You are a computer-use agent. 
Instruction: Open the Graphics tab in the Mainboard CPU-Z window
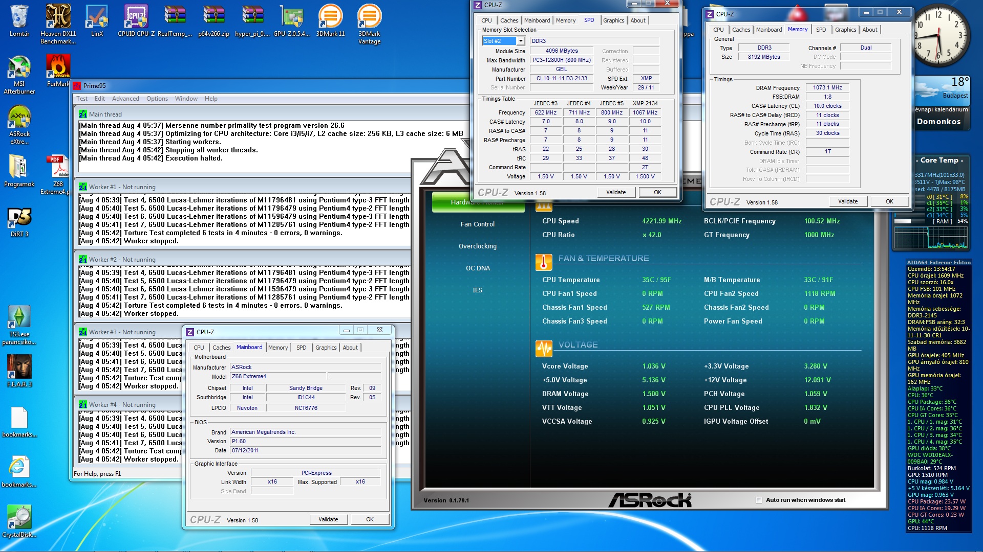click(326, 348)
